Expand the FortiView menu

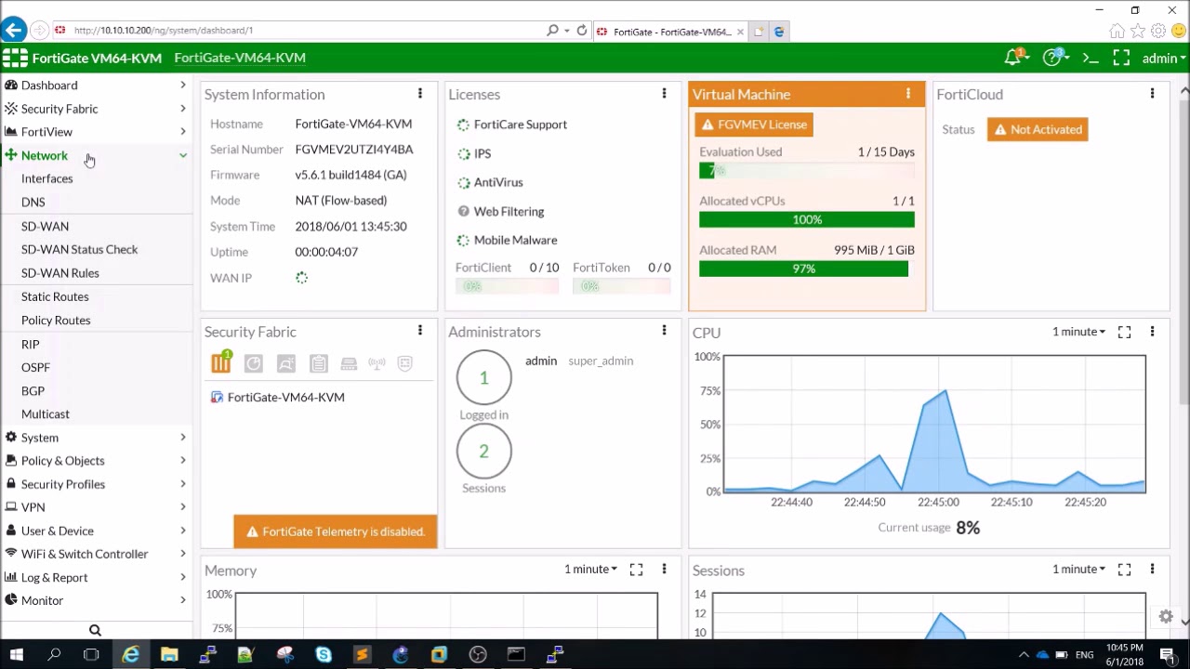click(x=97, y=132)
